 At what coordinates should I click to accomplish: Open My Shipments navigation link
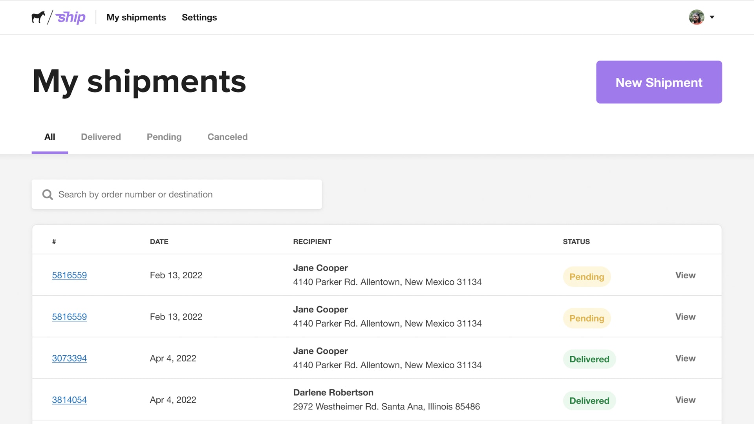click(x=136, y=17)
